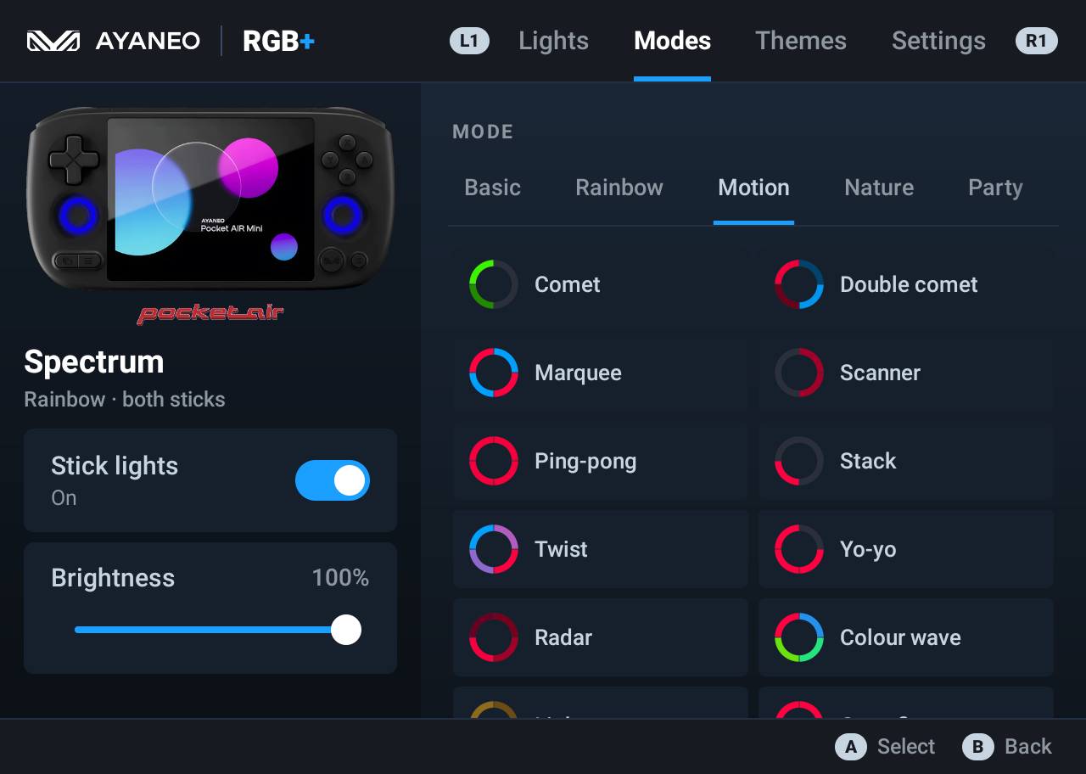Image resolution: width=1086 pixels, height=774 pixels.
Task: Click the RGB+ app title
Action: [x=279, y=41]
